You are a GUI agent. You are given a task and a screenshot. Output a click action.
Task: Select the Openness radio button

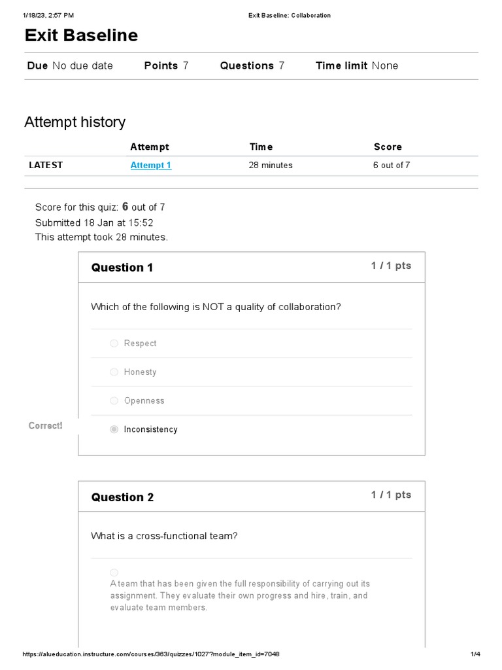(x=114, y=401)
